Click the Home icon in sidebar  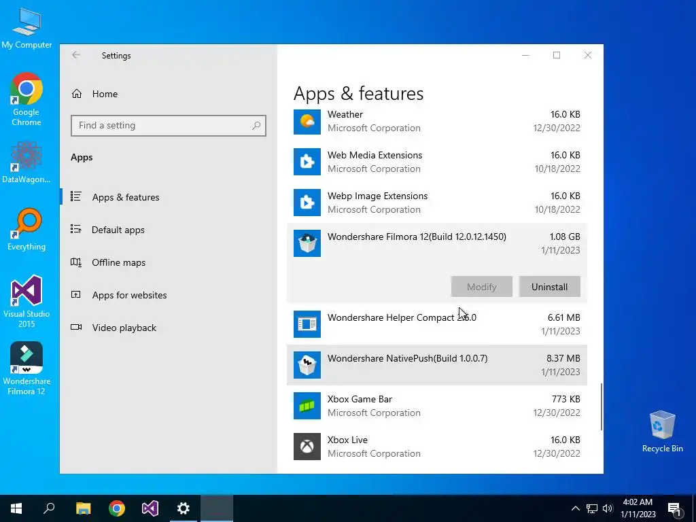(77, 94)
